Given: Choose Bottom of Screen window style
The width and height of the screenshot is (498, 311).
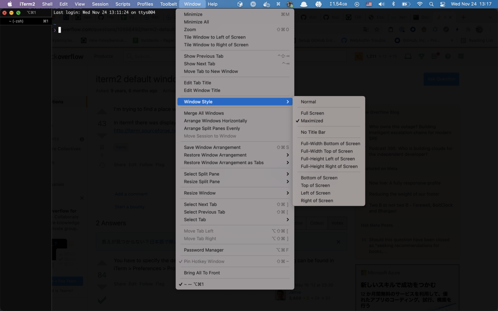Looking at the screenshot, I should [x=329, y=178].
